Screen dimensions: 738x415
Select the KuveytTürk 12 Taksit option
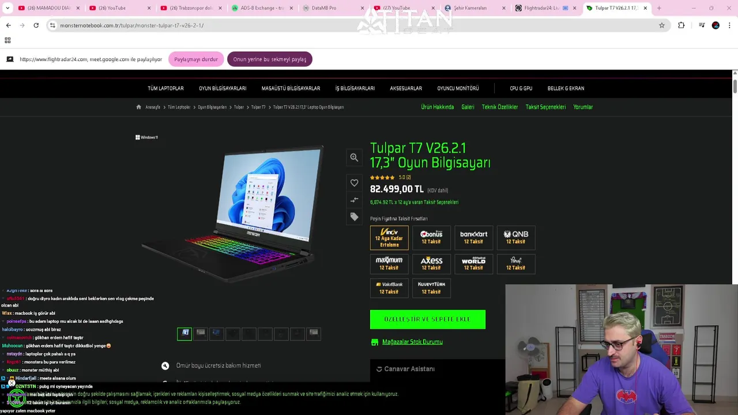tap(431, 288)
